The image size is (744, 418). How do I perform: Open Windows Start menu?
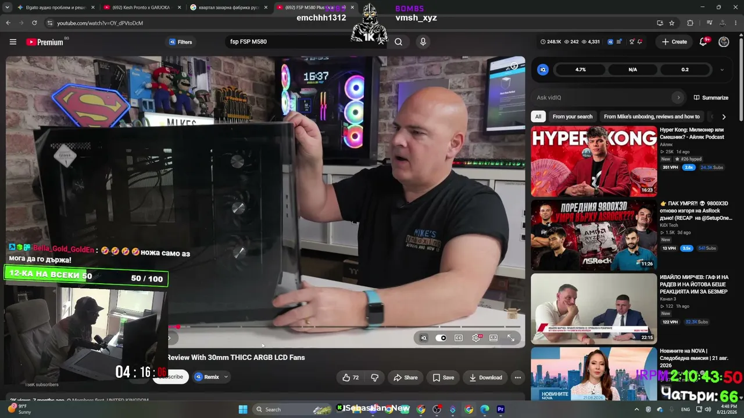[243, 409]
